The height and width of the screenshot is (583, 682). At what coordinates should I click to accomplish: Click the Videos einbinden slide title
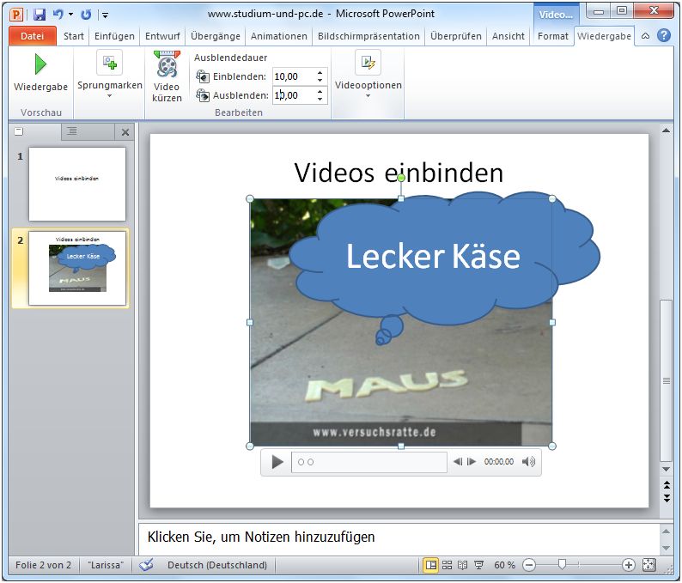coord(399,173)
